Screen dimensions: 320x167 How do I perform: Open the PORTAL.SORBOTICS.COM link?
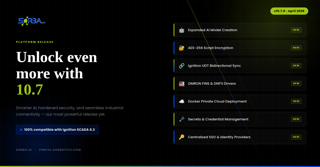[60, 150]
